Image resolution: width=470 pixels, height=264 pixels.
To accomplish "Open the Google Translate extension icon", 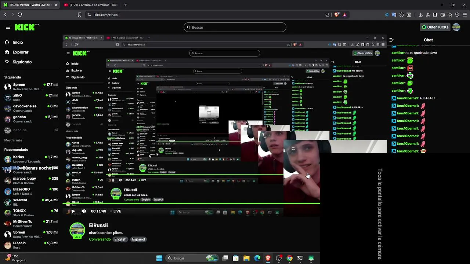I will 394,15.
